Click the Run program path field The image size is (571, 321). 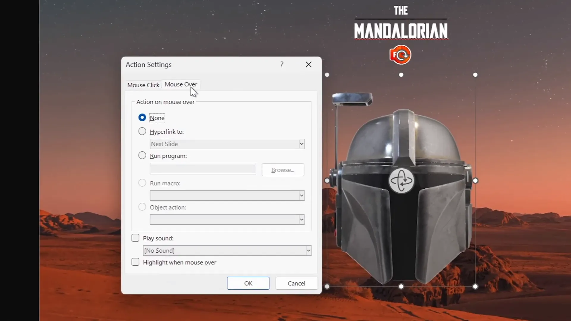point(203,169)
